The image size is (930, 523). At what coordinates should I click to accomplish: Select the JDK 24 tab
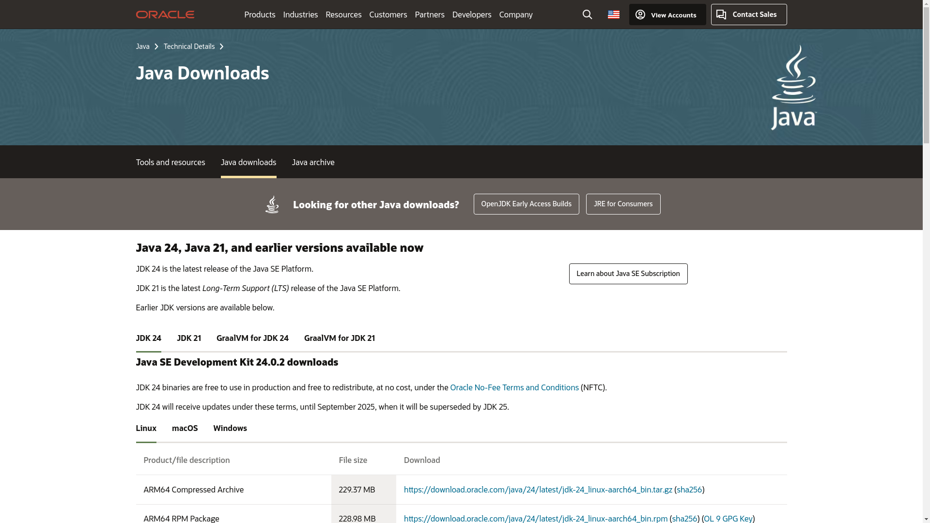pyautogui.click(x=148, y=338)
